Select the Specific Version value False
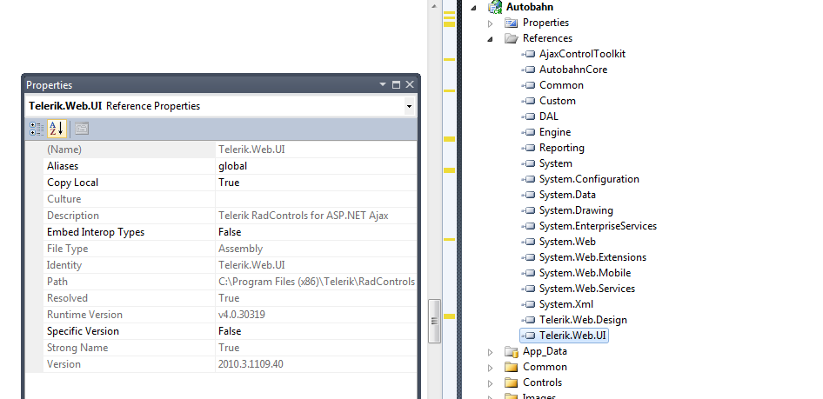Viewport: 823px width, 399px height. pyautogui.click(x=230, y=331)
